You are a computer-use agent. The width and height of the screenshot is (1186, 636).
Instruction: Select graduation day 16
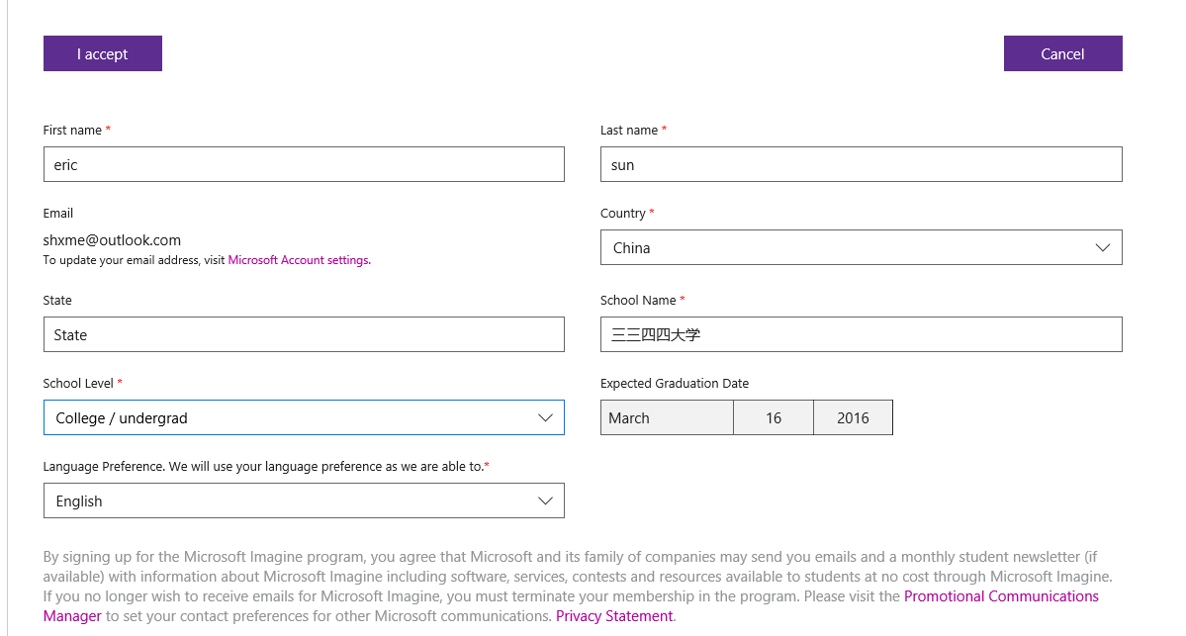tap(773, 417)
